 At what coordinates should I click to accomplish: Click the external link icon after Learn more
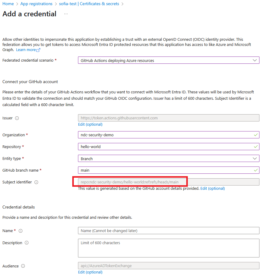[38, 50]
